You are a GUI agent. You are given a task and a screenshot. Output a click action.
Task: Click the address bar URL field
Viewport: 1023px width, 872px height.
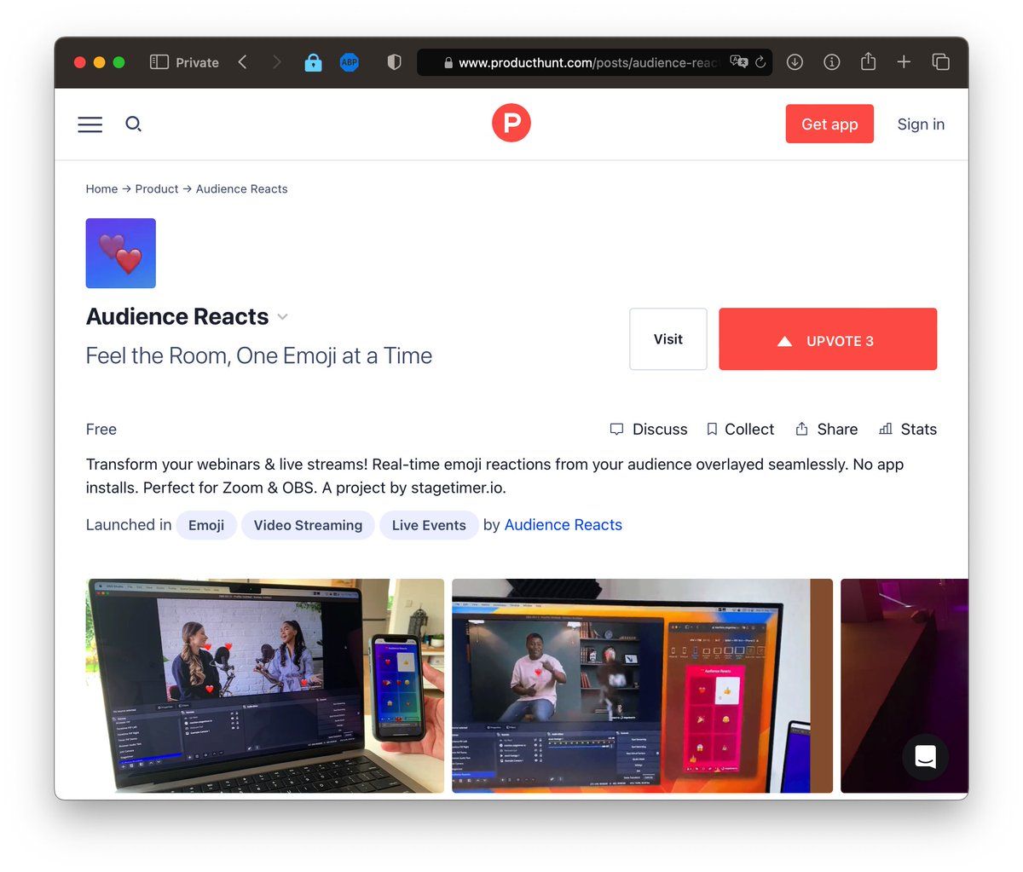(x=580, y=62)
